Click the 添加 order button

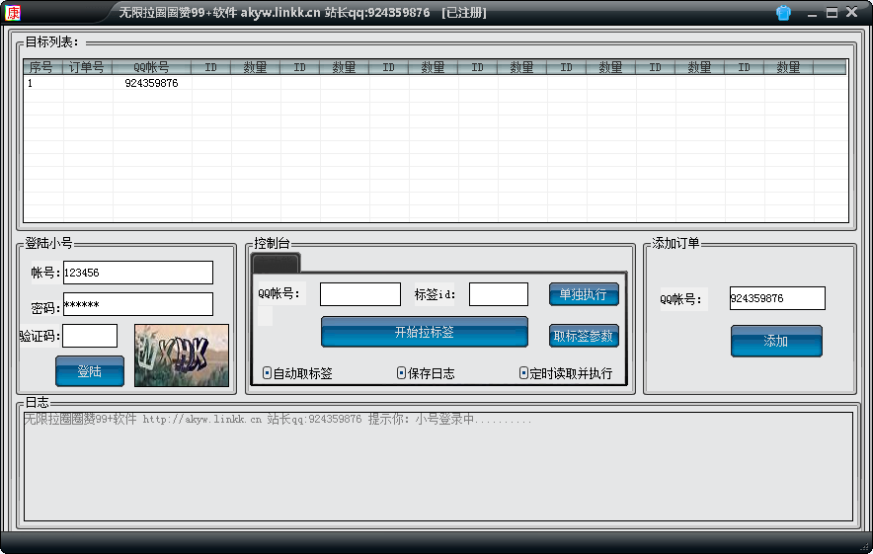point(775,341)
